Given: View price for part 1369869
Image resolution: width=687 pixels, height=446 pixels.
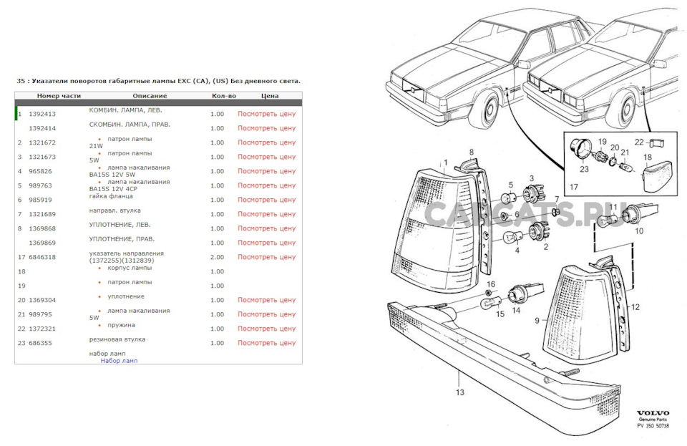Looking at the screenshot, I should pos(266,243).
